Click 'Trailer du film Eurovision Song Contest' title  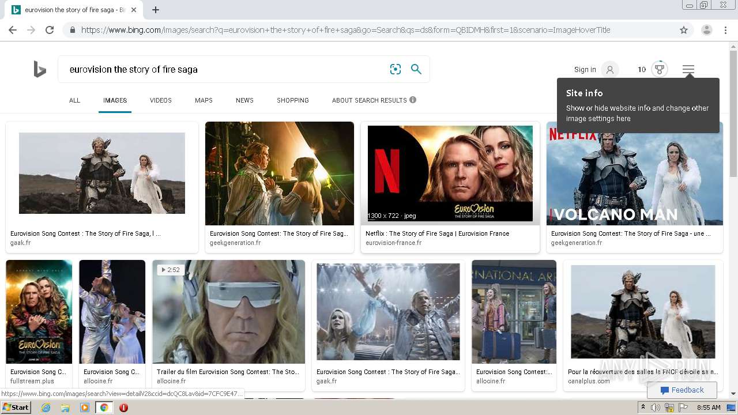tap(228, 372)
